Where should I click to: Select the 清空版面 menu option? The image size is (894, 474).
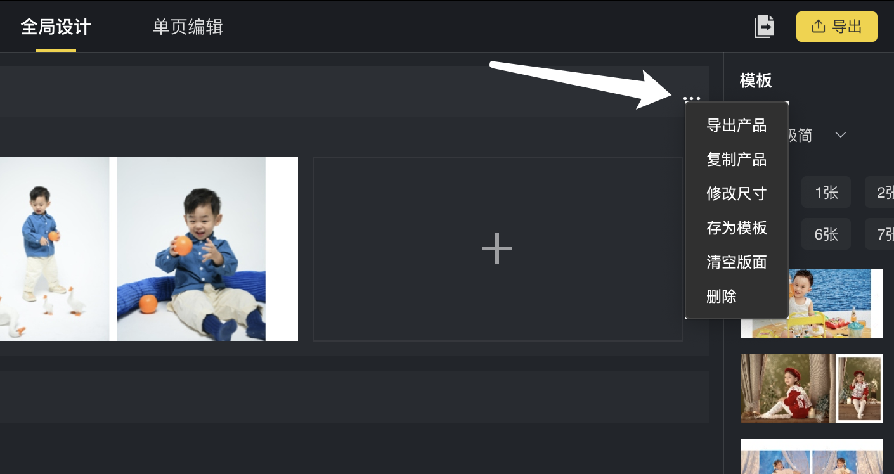737,262
